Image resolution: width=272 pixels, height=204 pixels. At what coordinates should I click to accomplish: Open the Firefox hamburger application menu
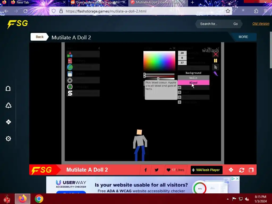[x=265, y=11]
